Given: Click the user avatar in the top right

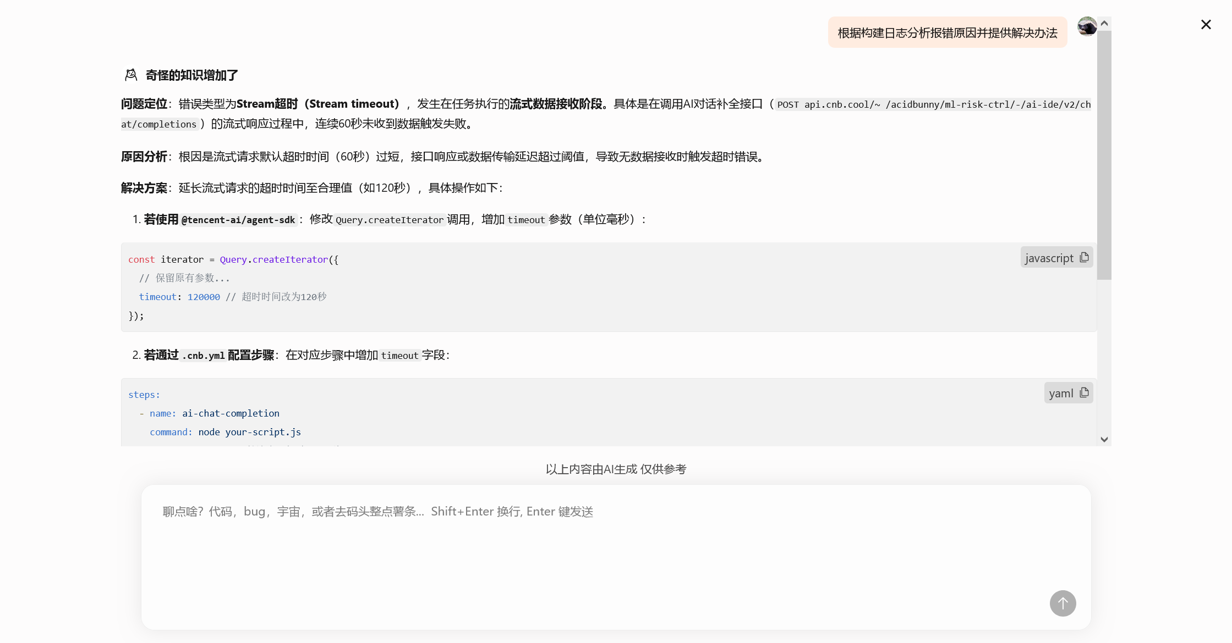Looking at the screenshot, I should (x=1087, y=26).
